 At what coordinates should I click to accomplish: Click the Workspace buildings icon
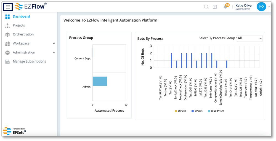click(7, 44)
